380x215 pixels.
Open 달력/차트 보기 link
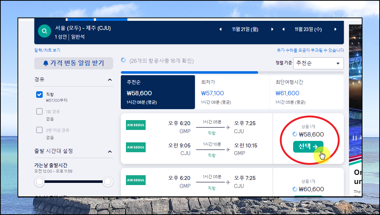click(x=47, y=50)
